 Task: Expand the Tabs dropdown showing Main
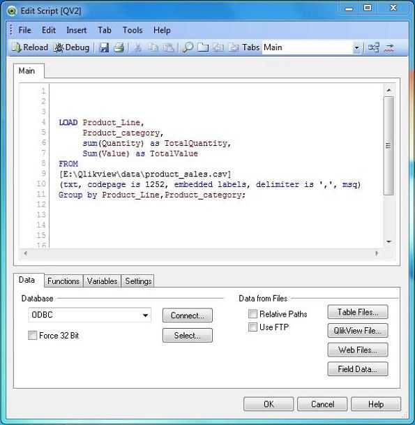(x=356, y=47)
